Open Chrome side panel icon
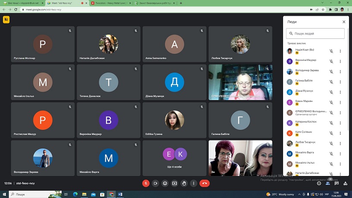Viewport: 352px width, 198px height. point(336,9)
